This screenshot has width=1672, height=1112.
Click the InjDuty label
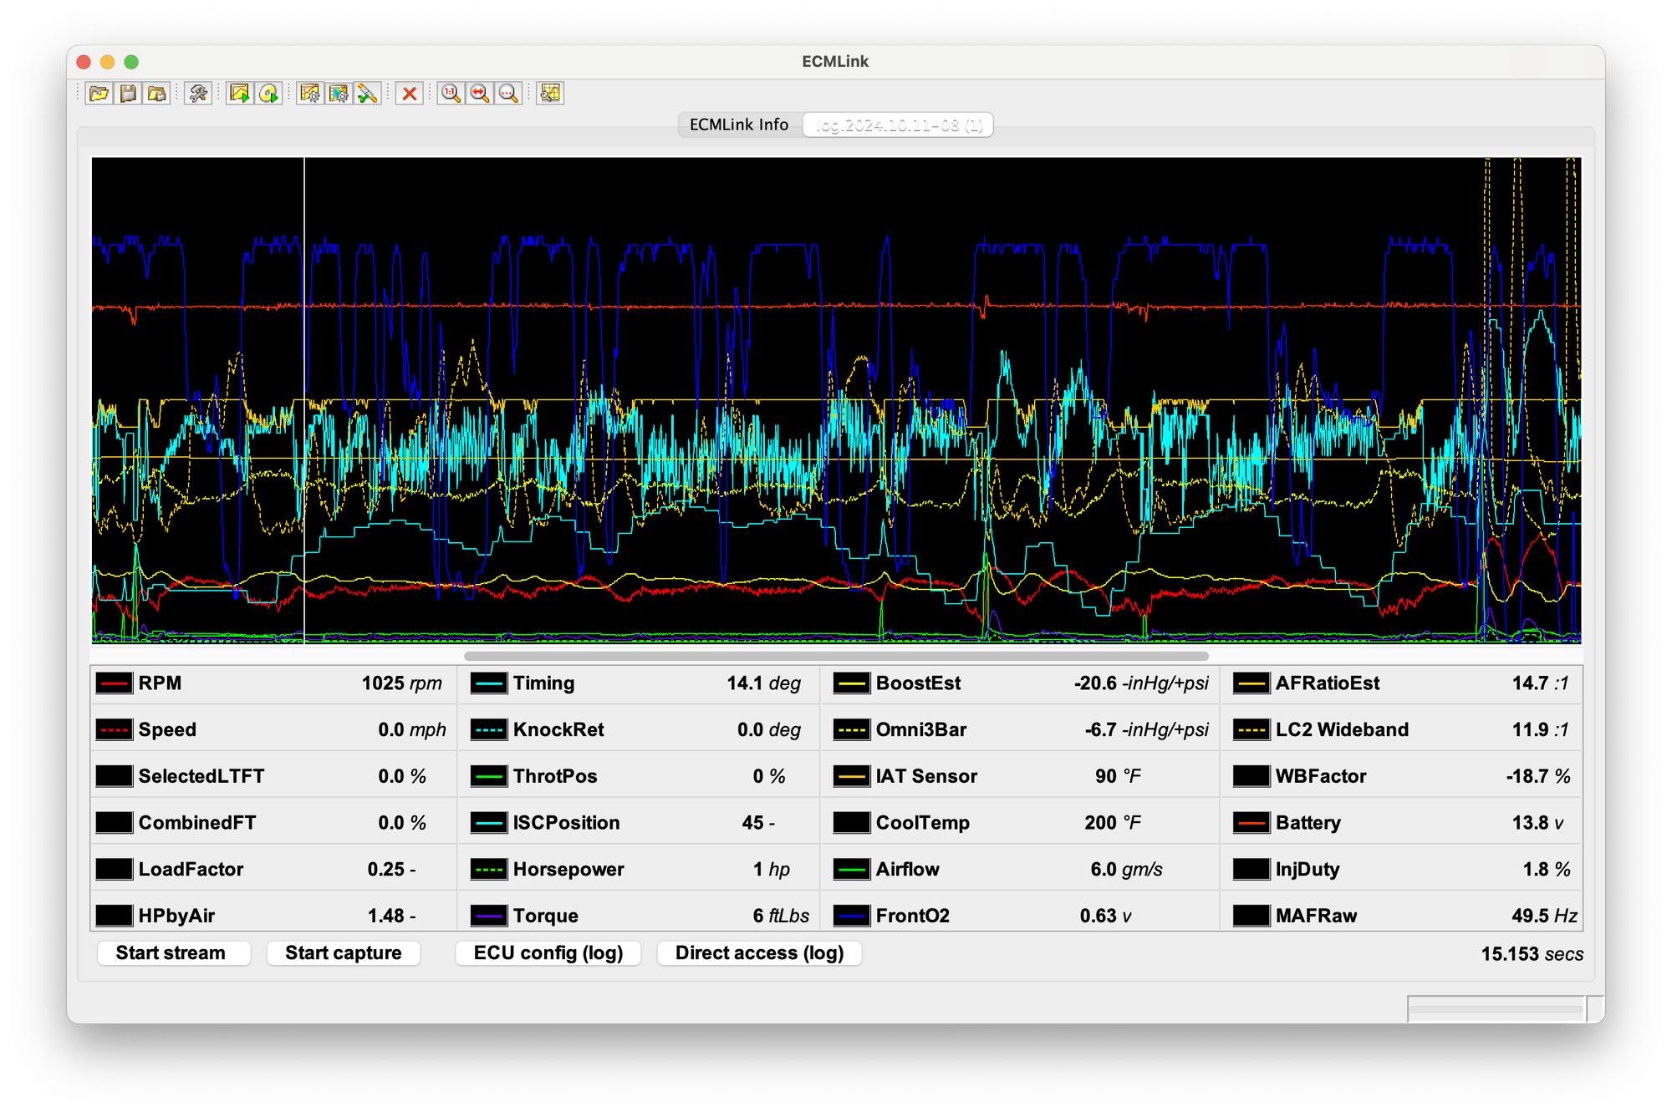point(1308,870)
